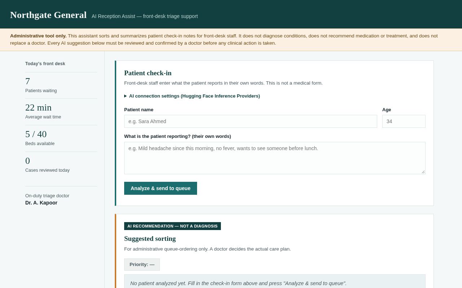
Task: Click the What is the patient reporting label
Action: click(178, 136)
